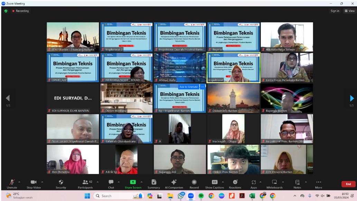Click Ask to Unmute on Iip's tile

[189, 87]
